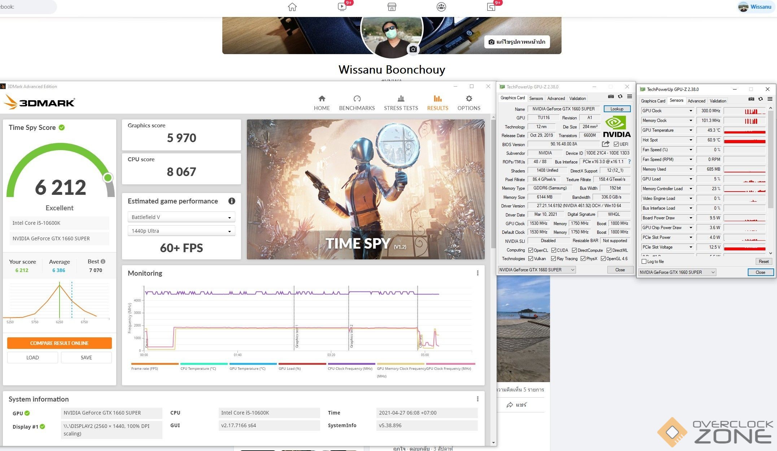Click the Lookup button in GPU-Z
Screen dimensions: 777x451
coord(616,109)
